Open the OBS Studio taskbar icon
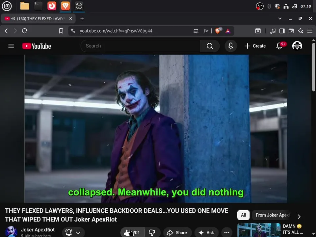This screenshot has height=237, width=316. (79, 6)
